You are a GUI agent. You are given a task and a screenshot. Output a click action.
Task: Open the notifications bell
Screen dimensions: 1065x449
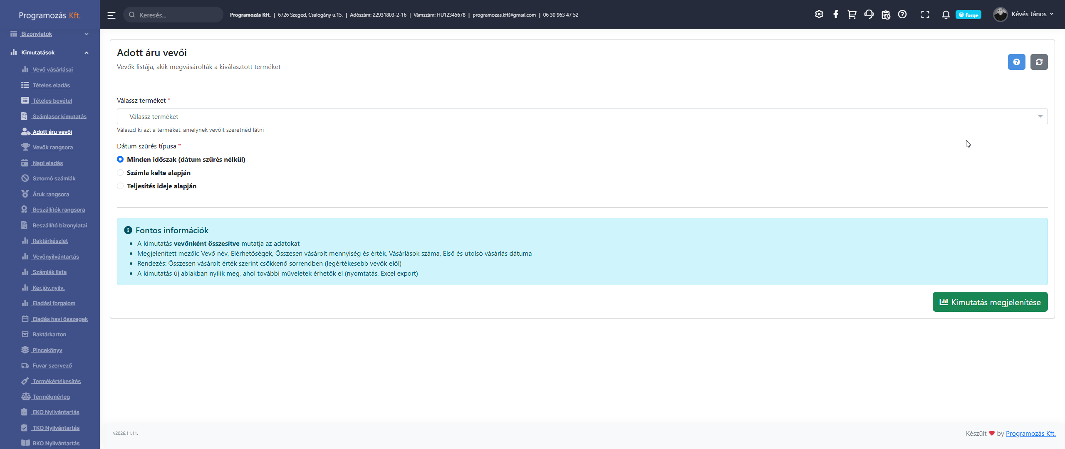(x=946, y=15)
